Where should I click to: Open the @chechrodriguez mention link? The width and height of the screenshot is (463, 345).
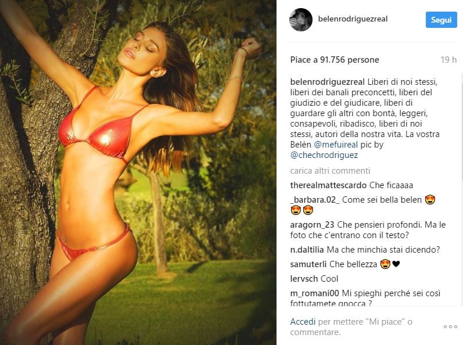(324, 155)
